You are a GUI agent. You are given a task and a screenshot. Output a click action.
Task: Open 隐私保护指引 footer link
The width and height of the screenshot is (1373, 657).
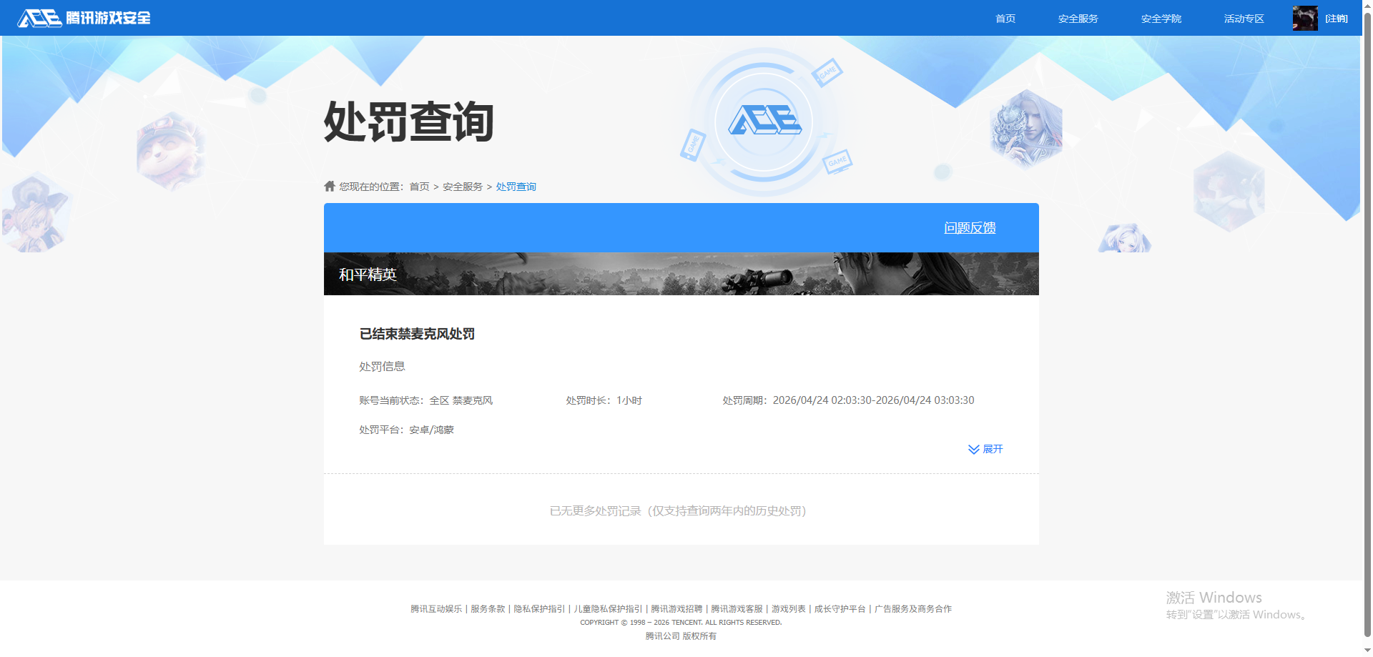pos(539,609)
